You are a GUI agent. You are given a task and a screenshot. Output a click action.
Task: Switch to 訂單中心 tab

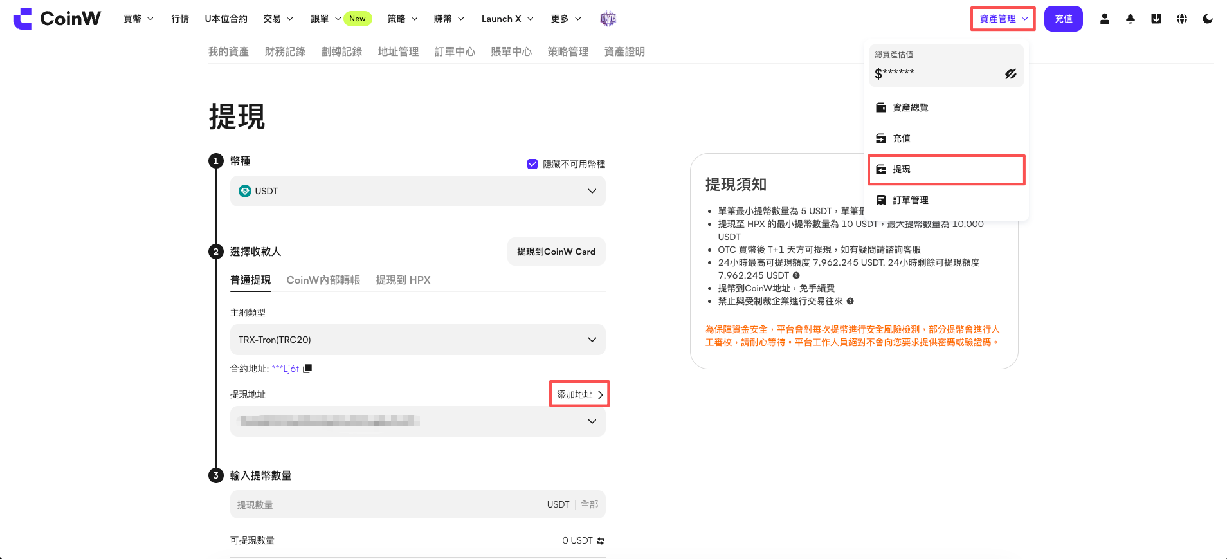455,51
